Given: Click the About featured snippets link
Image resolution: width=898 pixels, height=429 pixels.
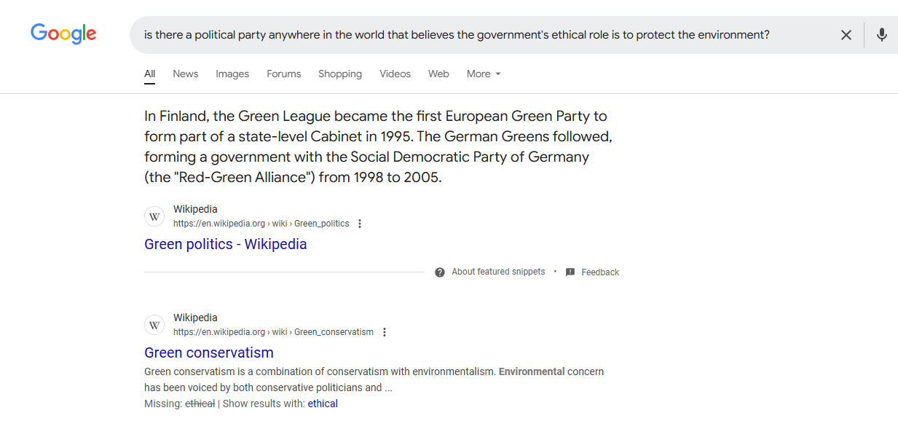Looking at the screenshot, I should [498, 272].
